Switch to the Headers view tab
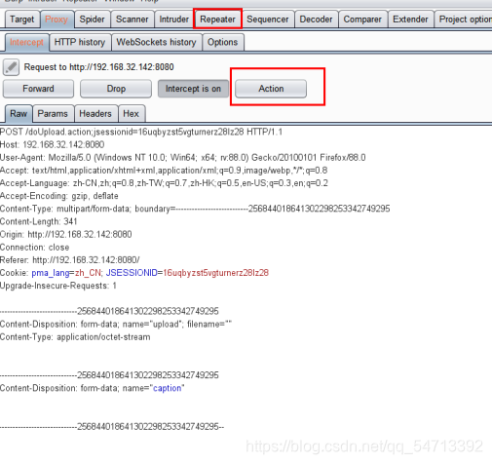The height and width of the screenshot is (464, 492). tap(95, 114)
